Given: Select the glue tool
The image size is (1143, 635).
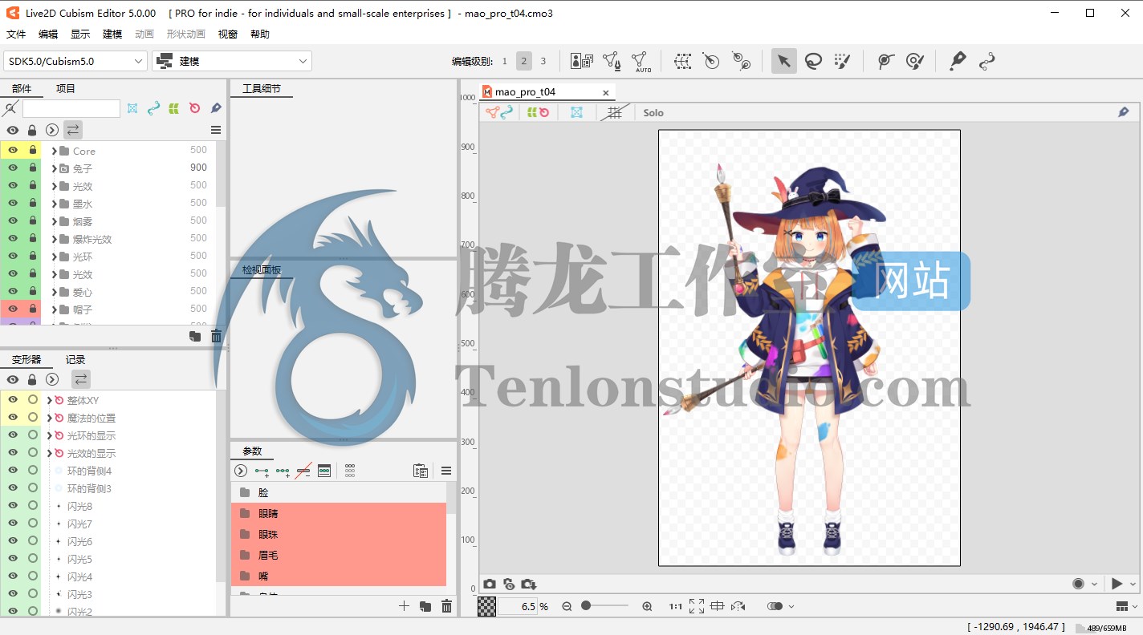Looking at the screenshot, I should (885, 61).
